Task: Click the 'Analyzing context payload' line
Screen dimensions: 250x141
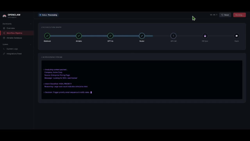Action: (x=55, y=70)
